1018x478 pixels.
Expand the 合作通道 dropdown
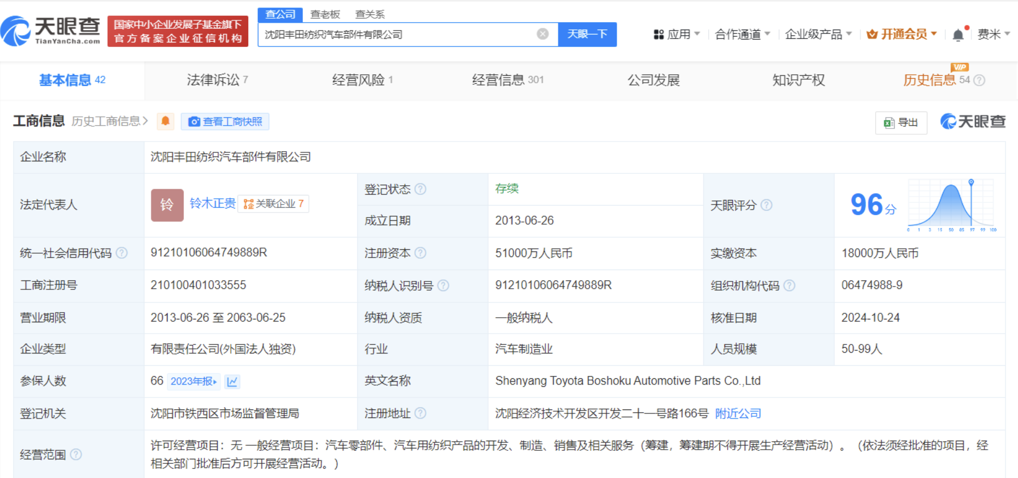click(x=742, y=35)
